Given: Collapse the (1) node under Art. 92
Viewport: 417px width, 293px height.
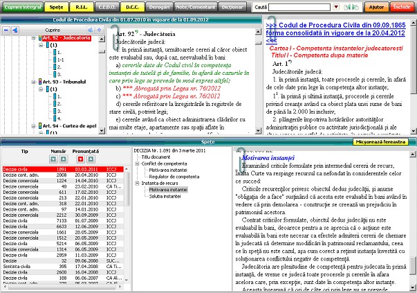Looking at the screenshot, I should [41, 45].
